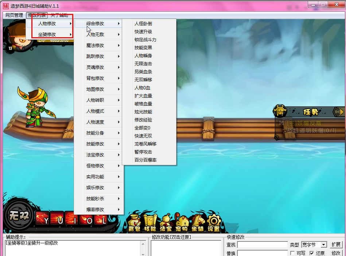
Task: Open the 技能 skills scroll icon
Action: pyautogui.click(x=150, y=222)
